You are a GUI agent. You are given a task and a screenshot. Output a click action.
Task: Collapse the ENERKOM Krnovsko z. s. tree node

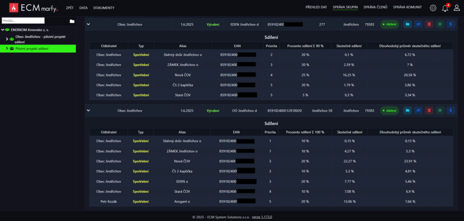pos(2,29)
